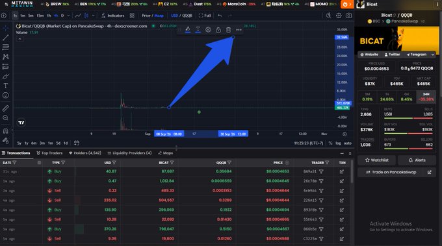Filter transactions by TRADER column
The image size is (442, 246).
[x=327, y=163]
